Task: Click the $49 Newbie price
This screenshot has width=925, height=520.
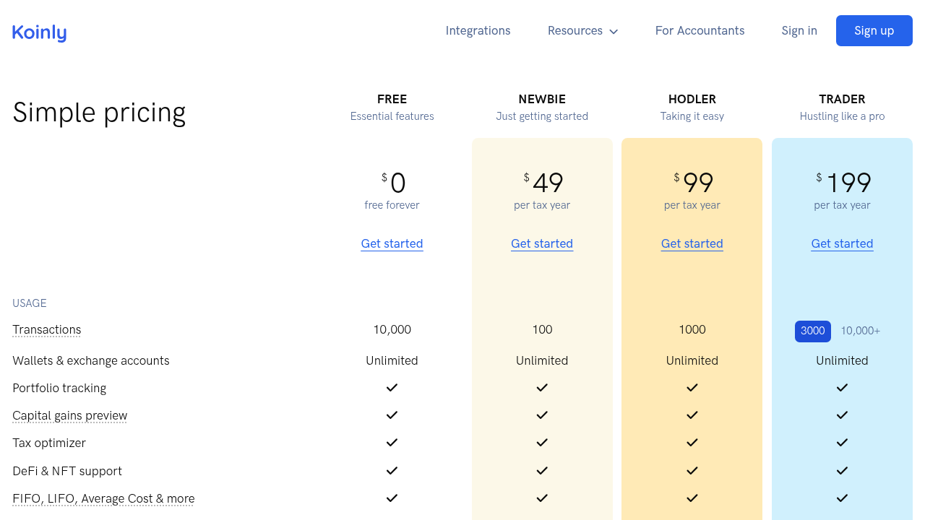Action: [543, 183]
